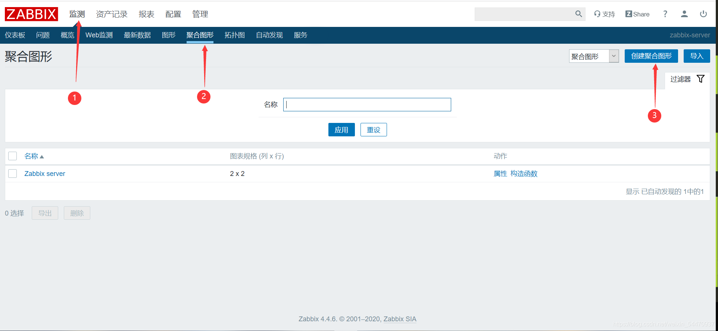Sort the list by 名称 column
718x331 pixels.
point(34,156)
